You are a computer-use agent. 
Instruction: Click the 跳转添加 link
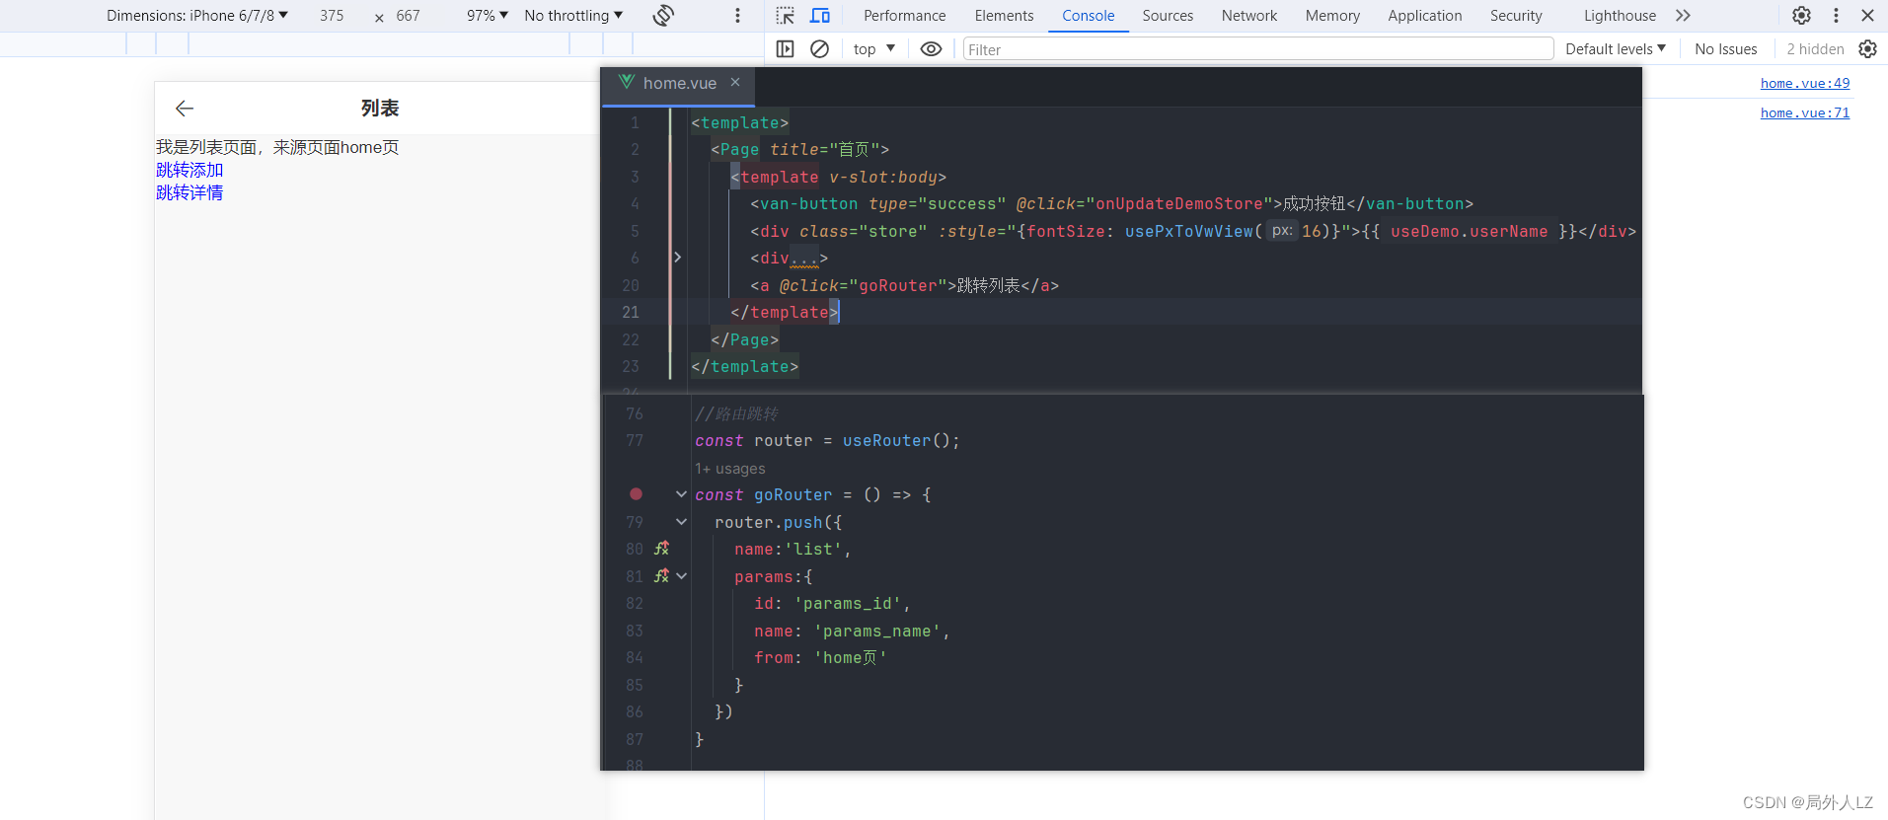[189, 170]
